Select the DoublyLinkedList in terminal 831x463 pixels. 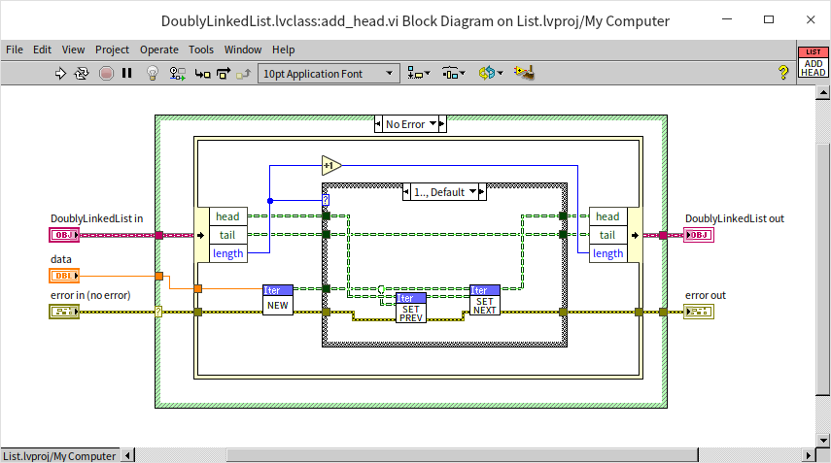(60, 235)
